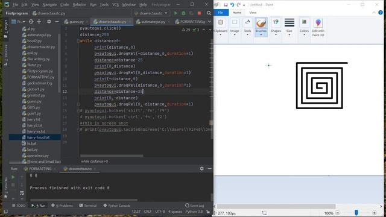This screenshot has width=386, height=217.
Task: Open Colors group in Paint
Action: [x=304, y=27]
